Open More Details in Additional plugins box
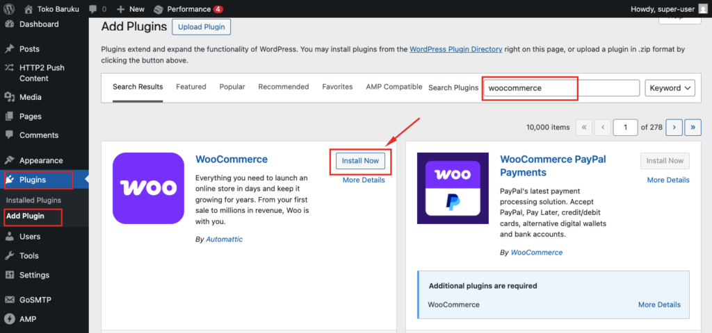 659,305
